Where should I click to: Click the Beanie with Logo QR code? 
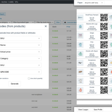pos(104,27)
